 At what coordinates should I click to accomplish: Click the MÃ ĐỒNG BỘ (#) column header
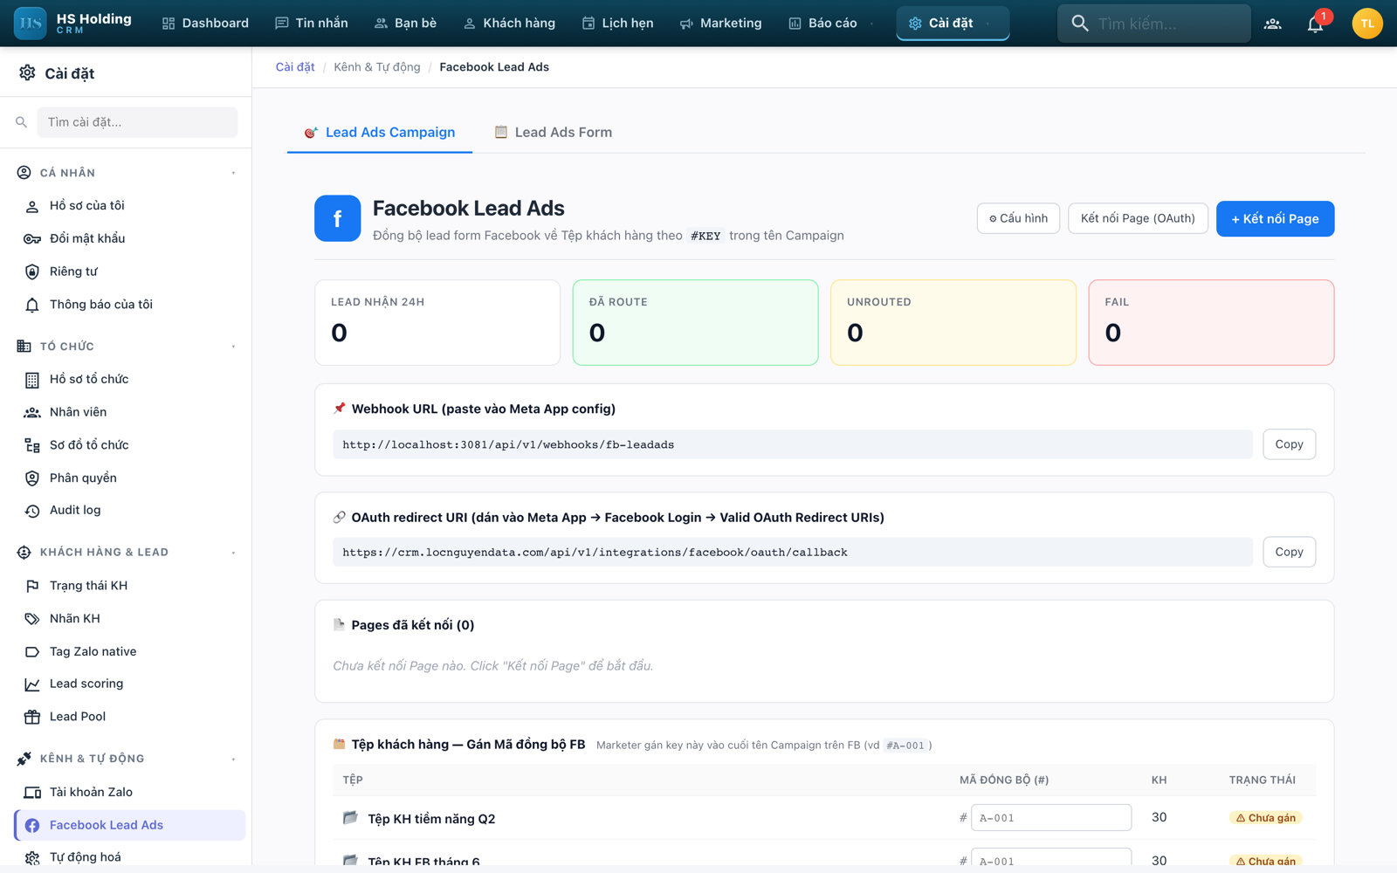coord(1004,780)
